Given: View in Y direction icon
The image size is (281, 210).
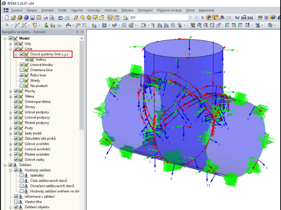Looking at the screenshot, I should tap(234, 25).
